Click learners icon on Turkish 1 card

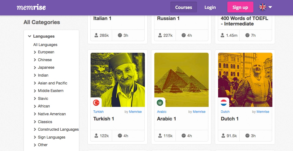[x=96, y=136]
